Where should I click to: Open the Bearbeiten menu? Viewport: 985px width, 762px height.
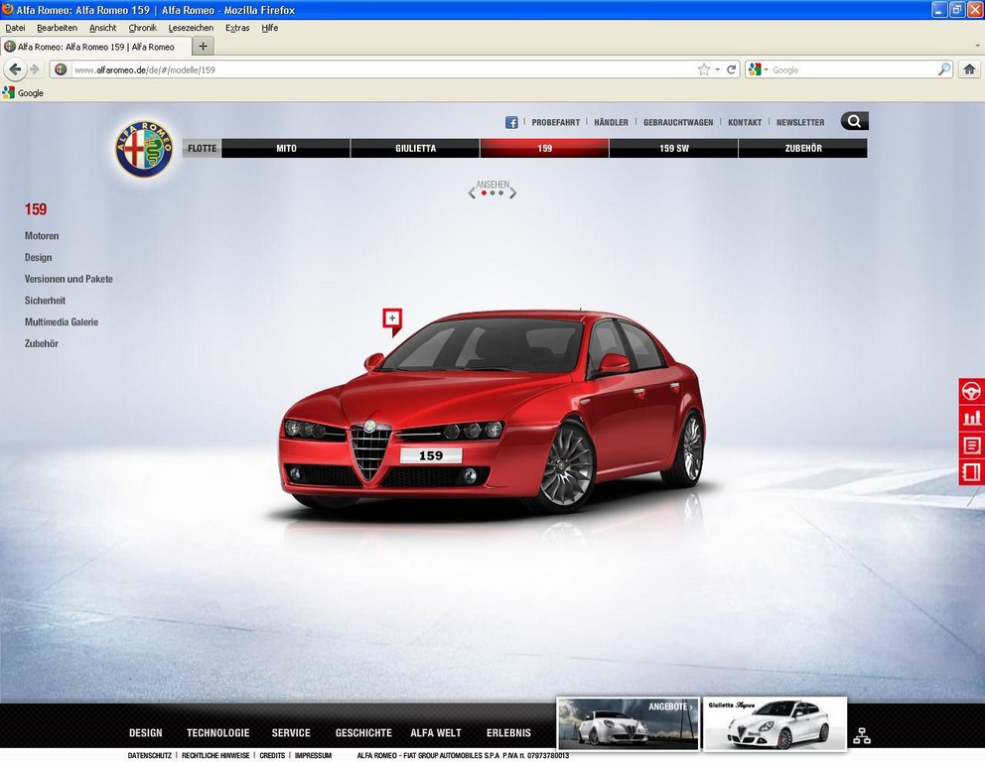58,28
